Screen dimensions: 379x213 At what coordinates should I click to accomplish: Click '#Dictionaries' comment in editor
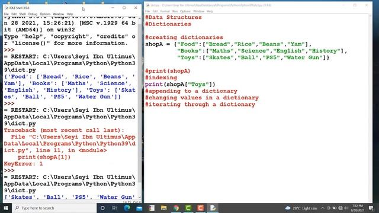coord(168,24)
